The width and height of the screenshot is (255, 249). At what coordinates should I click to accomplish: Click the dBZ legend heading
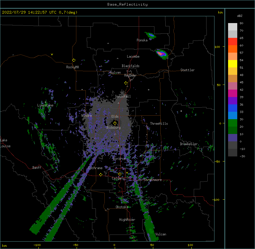(x=240, y=16)
